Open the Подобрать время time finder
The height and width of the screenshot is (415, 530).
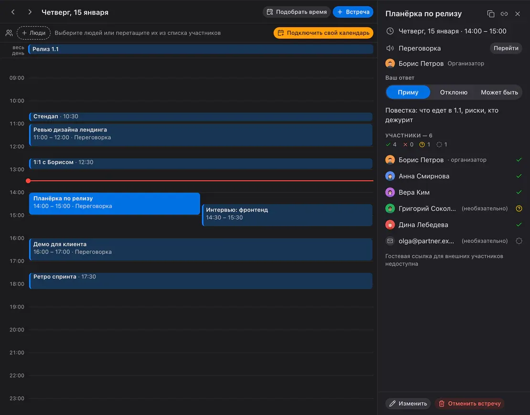tap(297, 12)
